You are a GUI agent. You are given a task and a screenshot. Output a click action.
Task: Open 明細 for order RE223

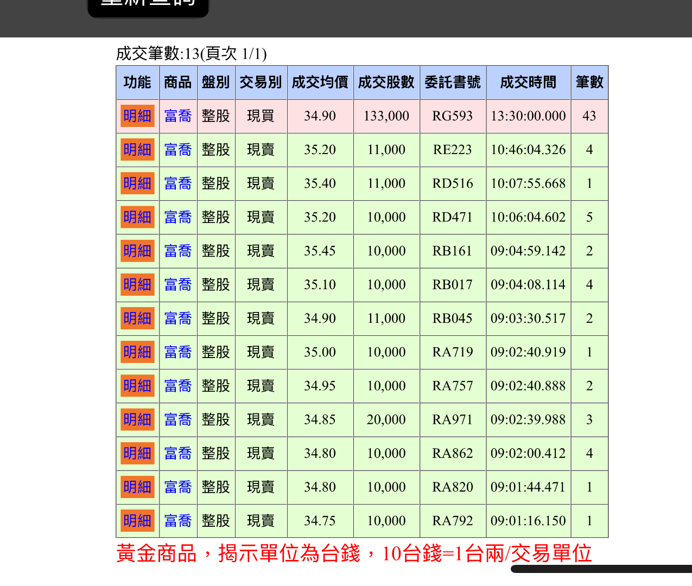137,150
